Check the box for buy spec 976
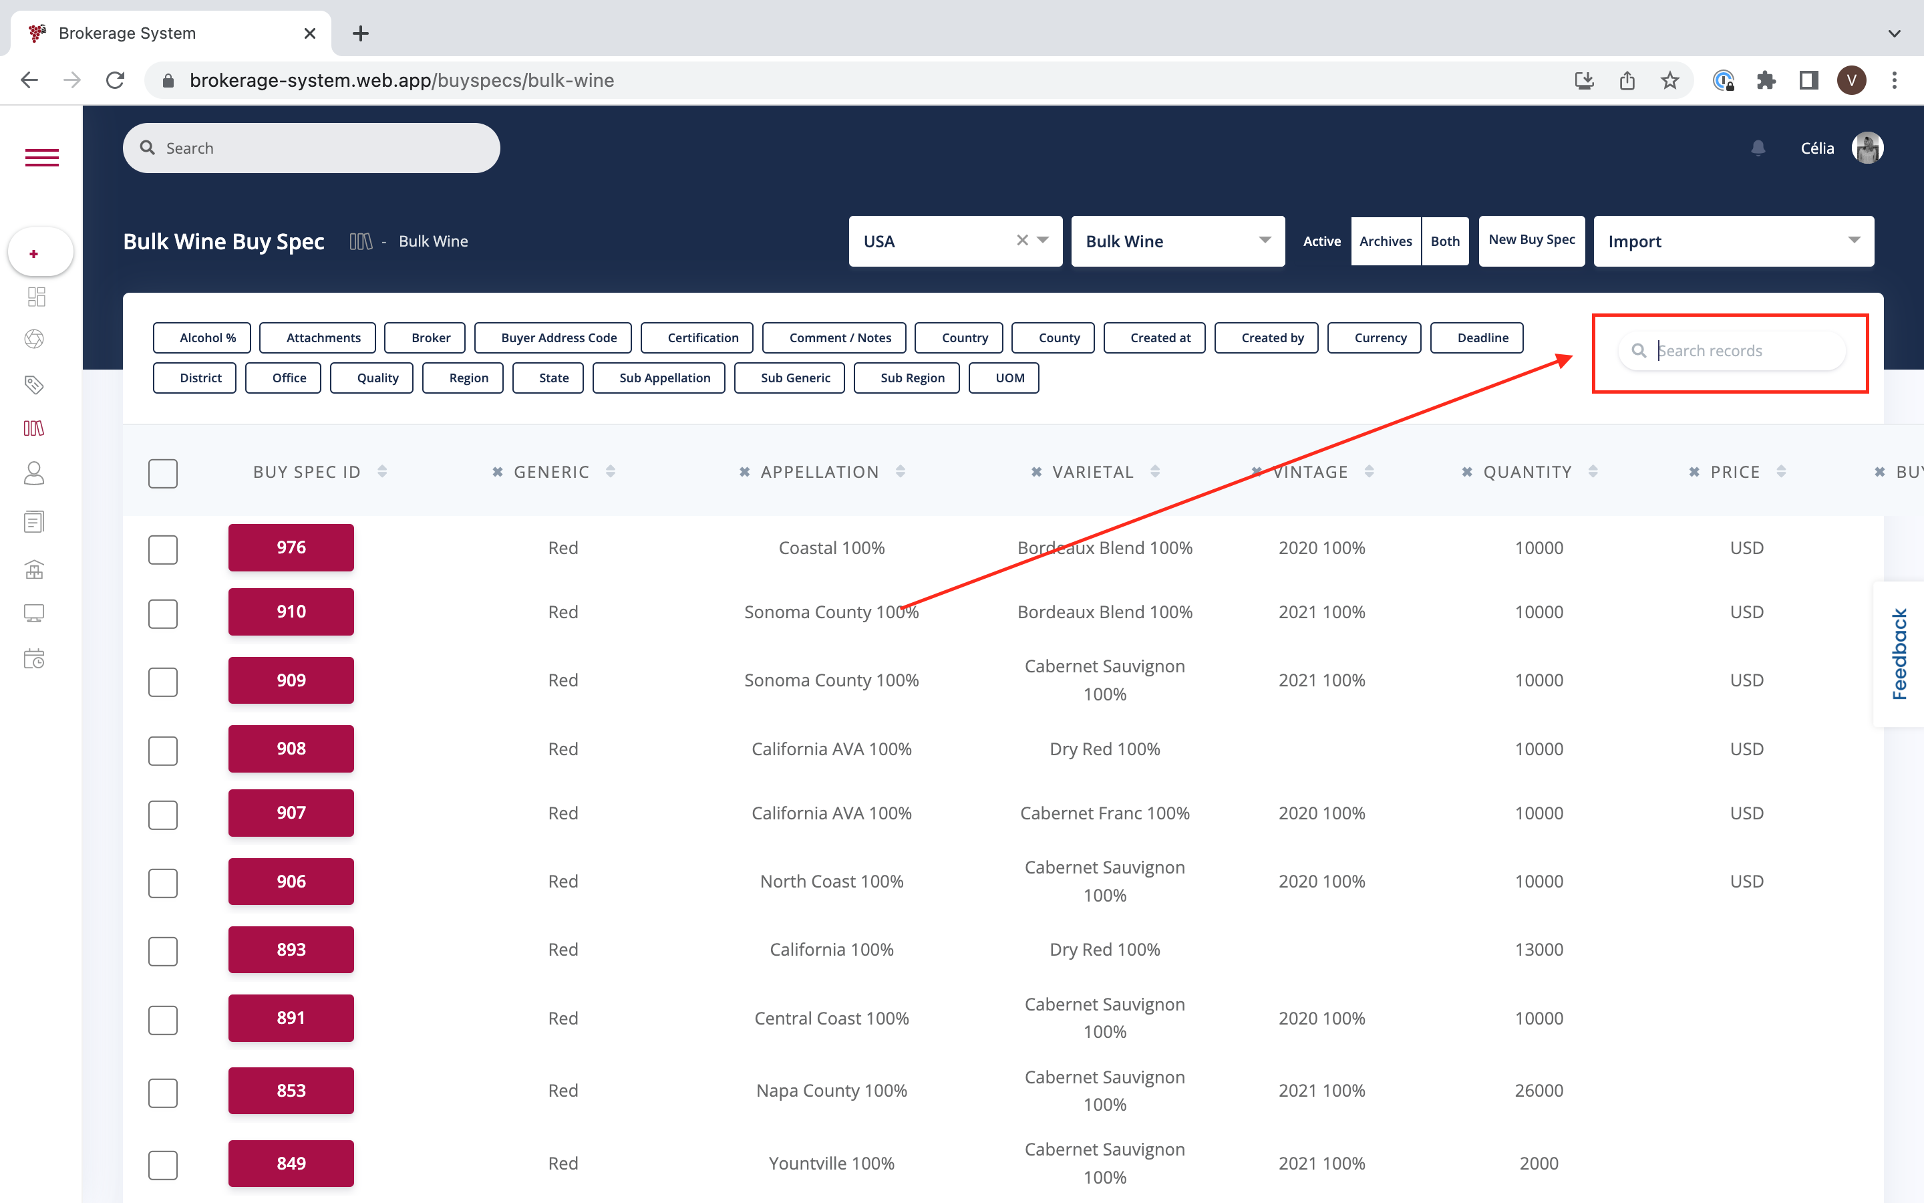Viewport: 1924px width, 1203px height. coord(163,549)
